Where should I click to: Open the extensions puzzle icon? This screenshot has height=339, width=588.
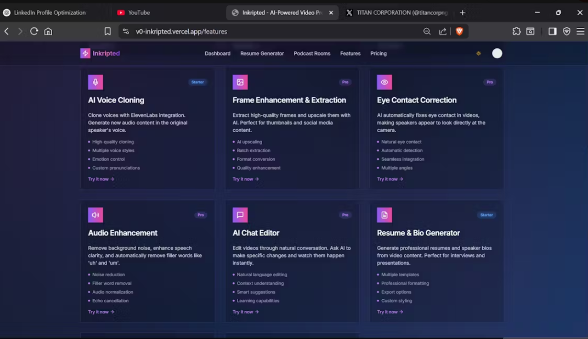point(516,32)
